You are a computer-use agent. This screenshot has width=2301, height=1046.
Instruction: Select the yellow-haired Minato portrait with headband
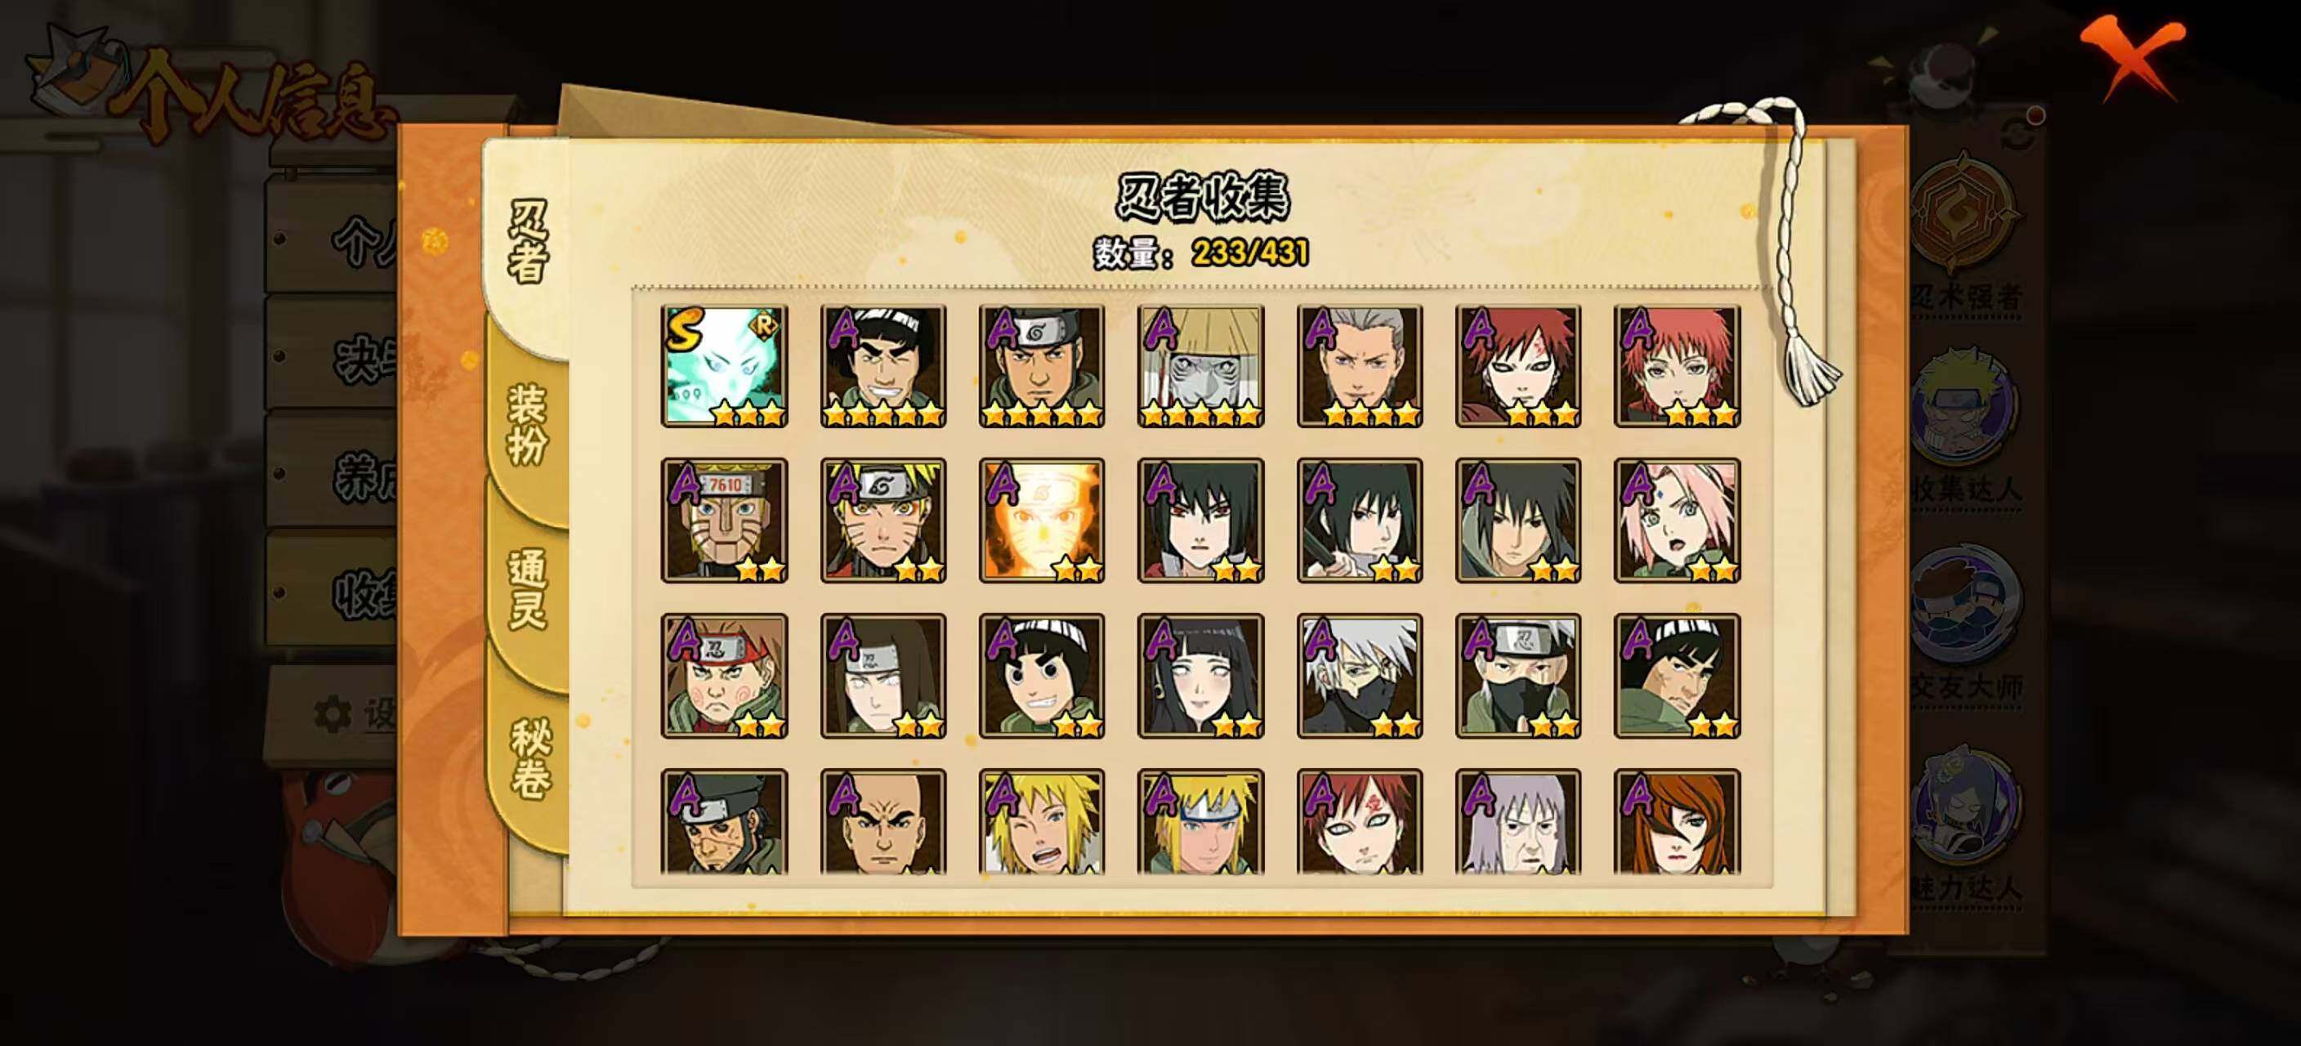pyautogui.click(x=1200, y=822)
